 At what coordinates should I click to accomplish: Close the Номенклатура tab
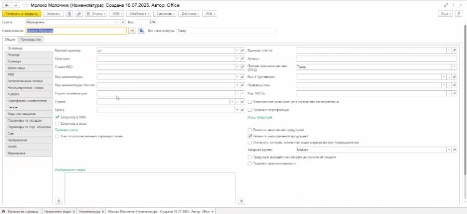point(103,211)
